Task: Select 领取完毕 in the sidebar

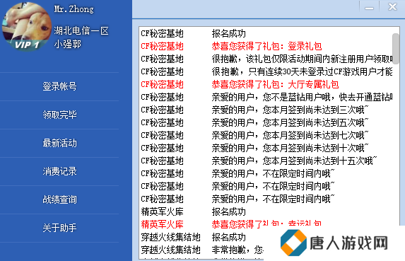Action: 59,115
